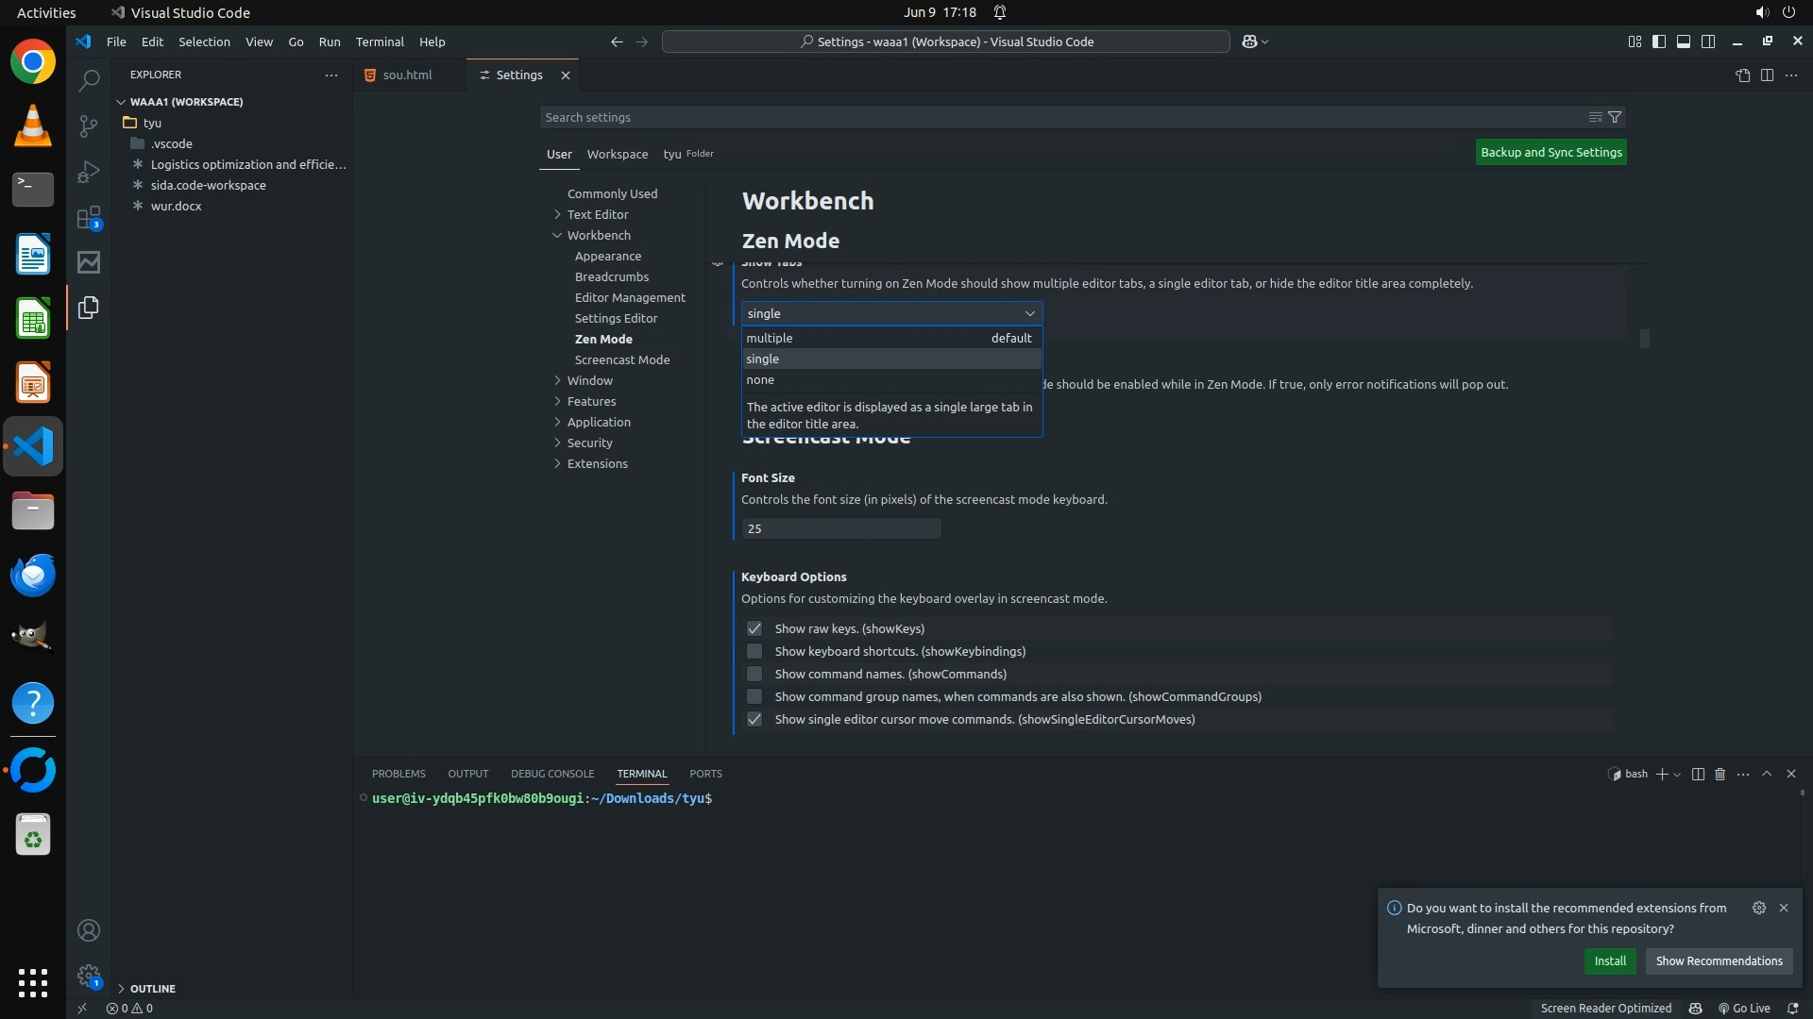The width and height of the screenshot is (1813, 1019).
Task: Expand the OUTLINE section
Action: pyautogui.click(x=152, y=988)
